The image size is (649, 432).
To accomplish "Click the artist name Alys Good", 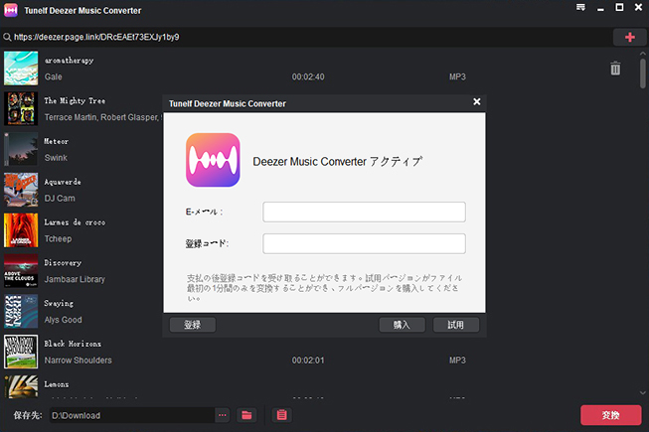I will [x=64, y=320].
